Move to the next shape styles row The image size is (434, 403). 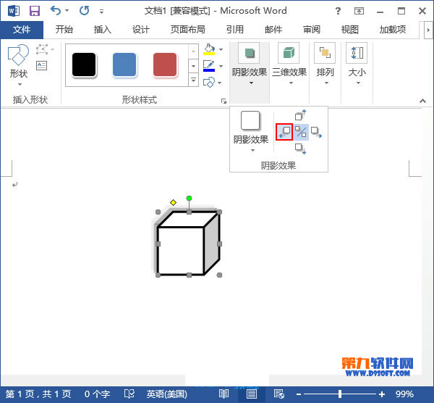[x=193, y=66]
